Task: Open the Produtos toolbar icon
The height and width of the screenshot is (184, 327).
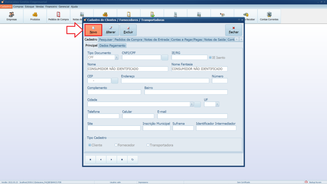Action: (x=35, y=16)
